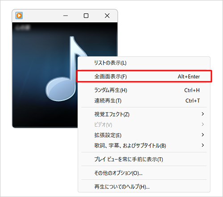Click the Ctrl+T shortcut label
This screenshot has width=223, height=197.
[193, 101]
